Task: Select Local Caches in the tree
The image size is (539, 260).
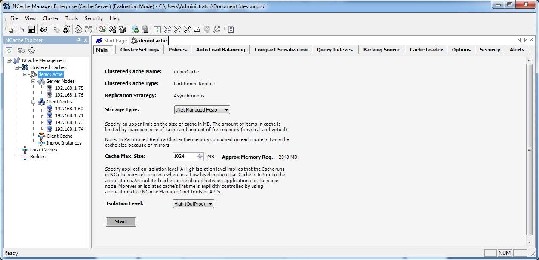Action: pyautogui.click(x=43, y=150)
